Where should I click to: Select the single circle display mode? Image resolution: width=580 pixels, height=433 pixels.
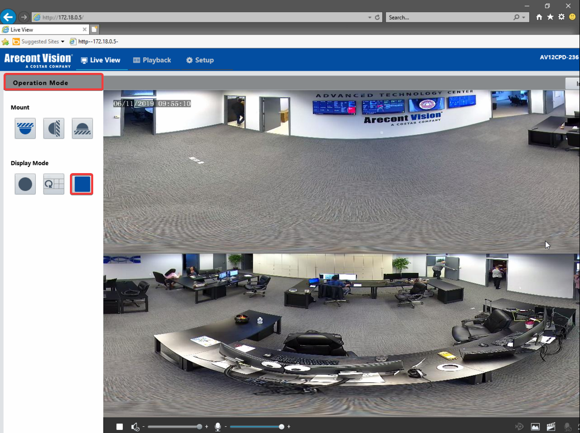coord(25,184)
